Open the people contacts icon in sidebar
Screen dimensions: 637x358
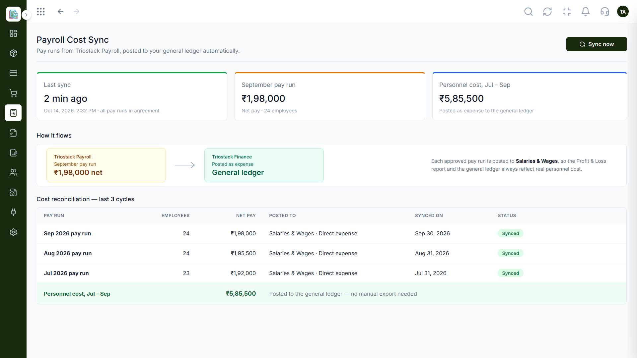[13, 172]
